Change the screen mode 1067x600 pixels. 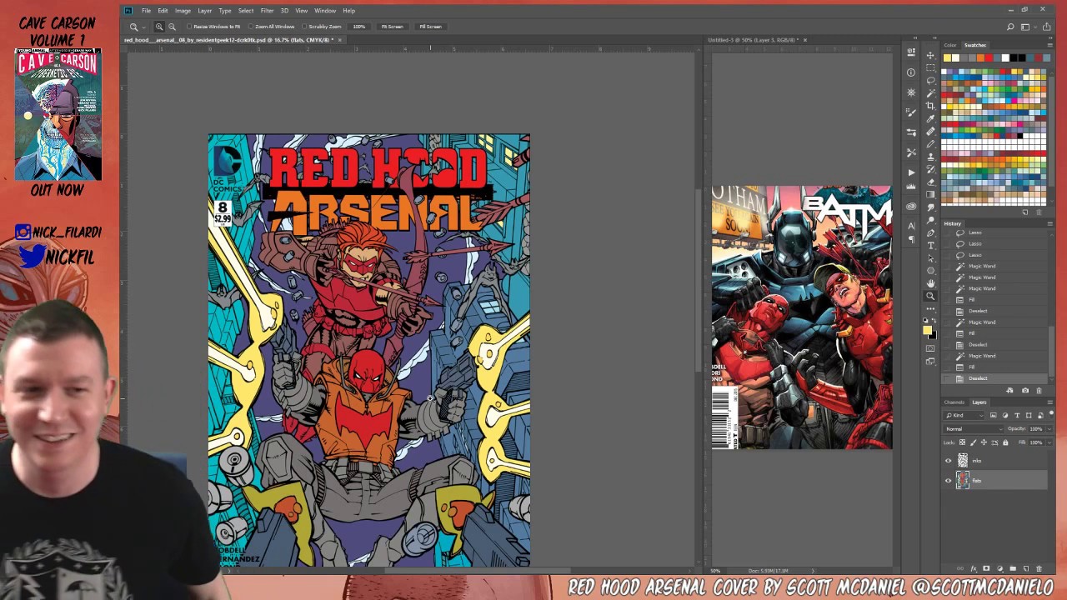[x=930, y=361]
